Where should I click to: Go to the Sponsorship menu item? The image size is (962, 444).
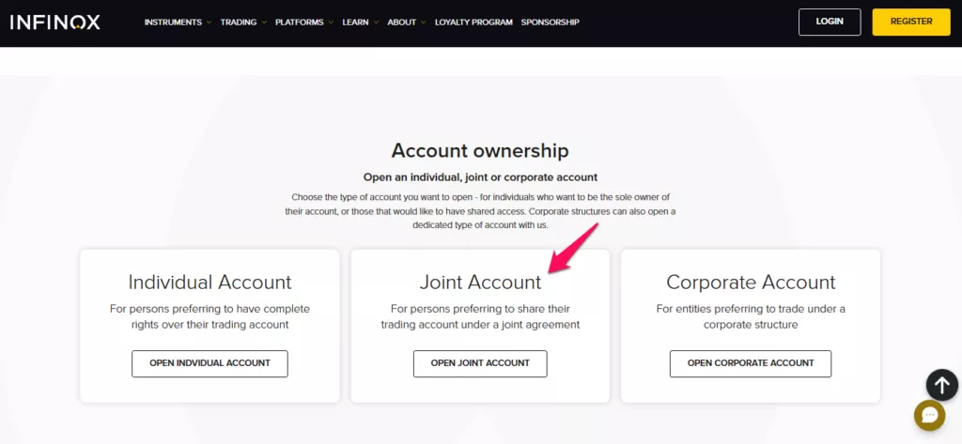(551, 23)
